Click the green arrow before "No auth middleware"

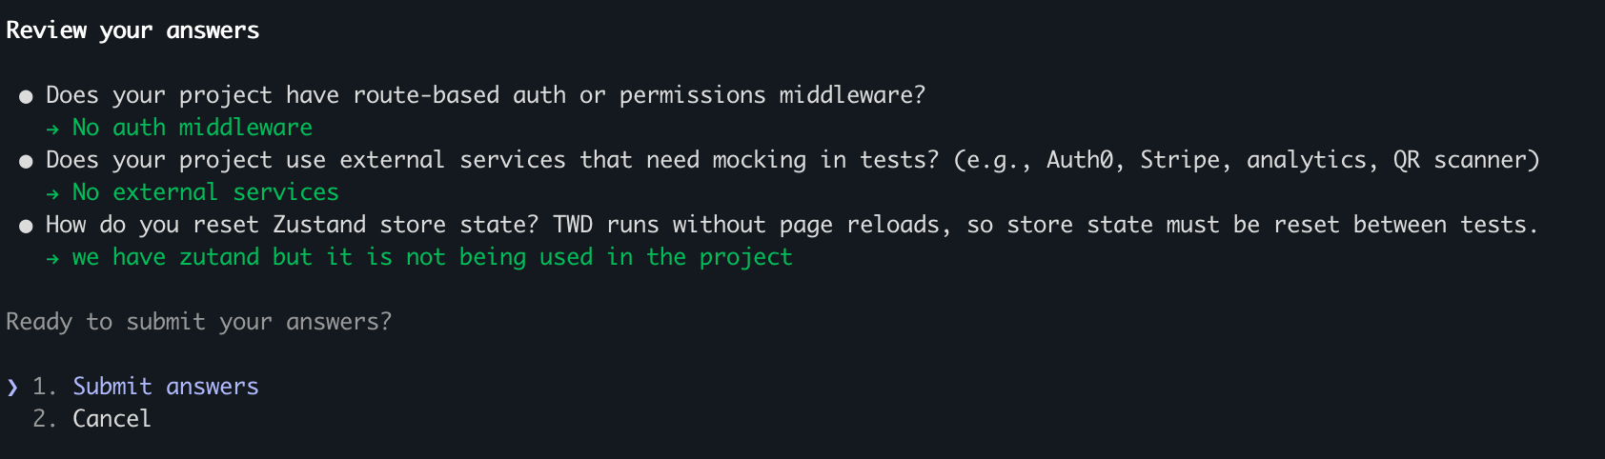point(52,129)
